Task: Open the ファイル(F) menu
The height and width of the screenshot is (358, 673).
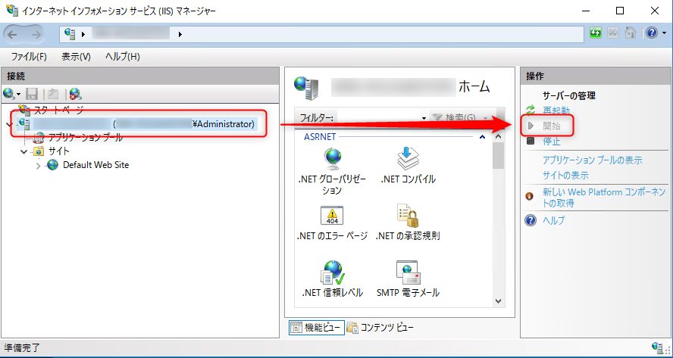Action: [x=29, y=57]
